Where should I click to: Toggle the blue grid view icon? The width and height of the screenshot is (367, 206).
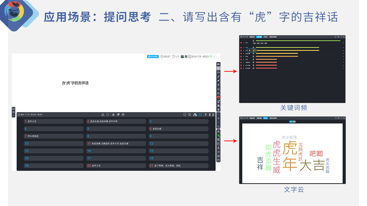point(200,115)
